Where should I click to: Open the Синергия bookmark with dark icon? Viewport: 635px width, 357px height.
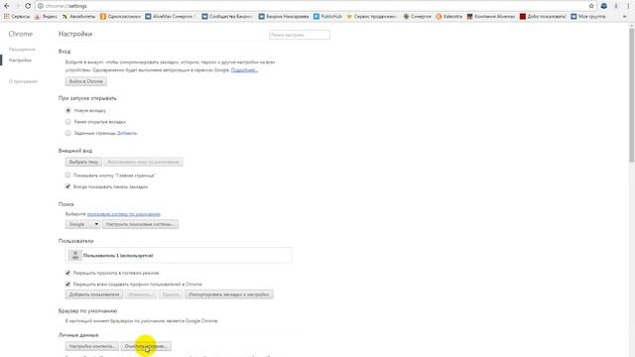click(417, 17)
